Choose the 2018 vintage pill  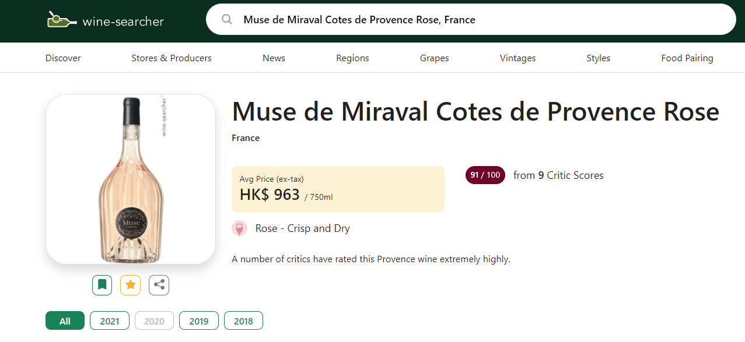(x=243, y=321)
